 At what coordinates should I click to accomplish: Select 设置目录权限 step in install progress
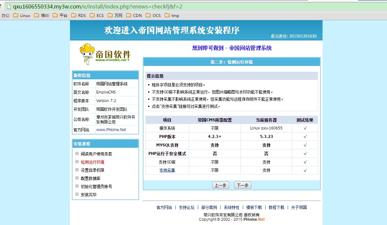click(92, 170)
